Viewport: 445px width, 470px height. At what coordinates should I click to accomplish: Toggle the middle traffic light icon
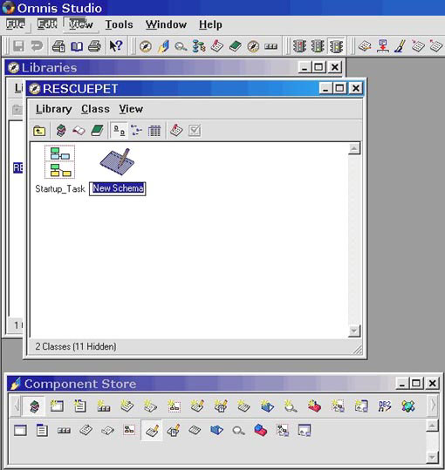(318, 46)
